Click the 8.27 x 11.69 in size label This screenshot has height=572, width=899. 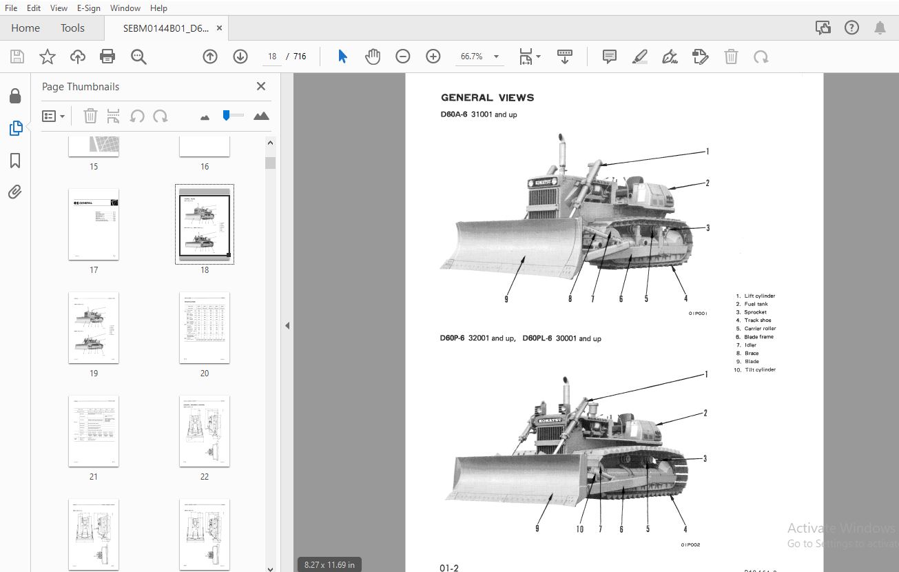329,564
